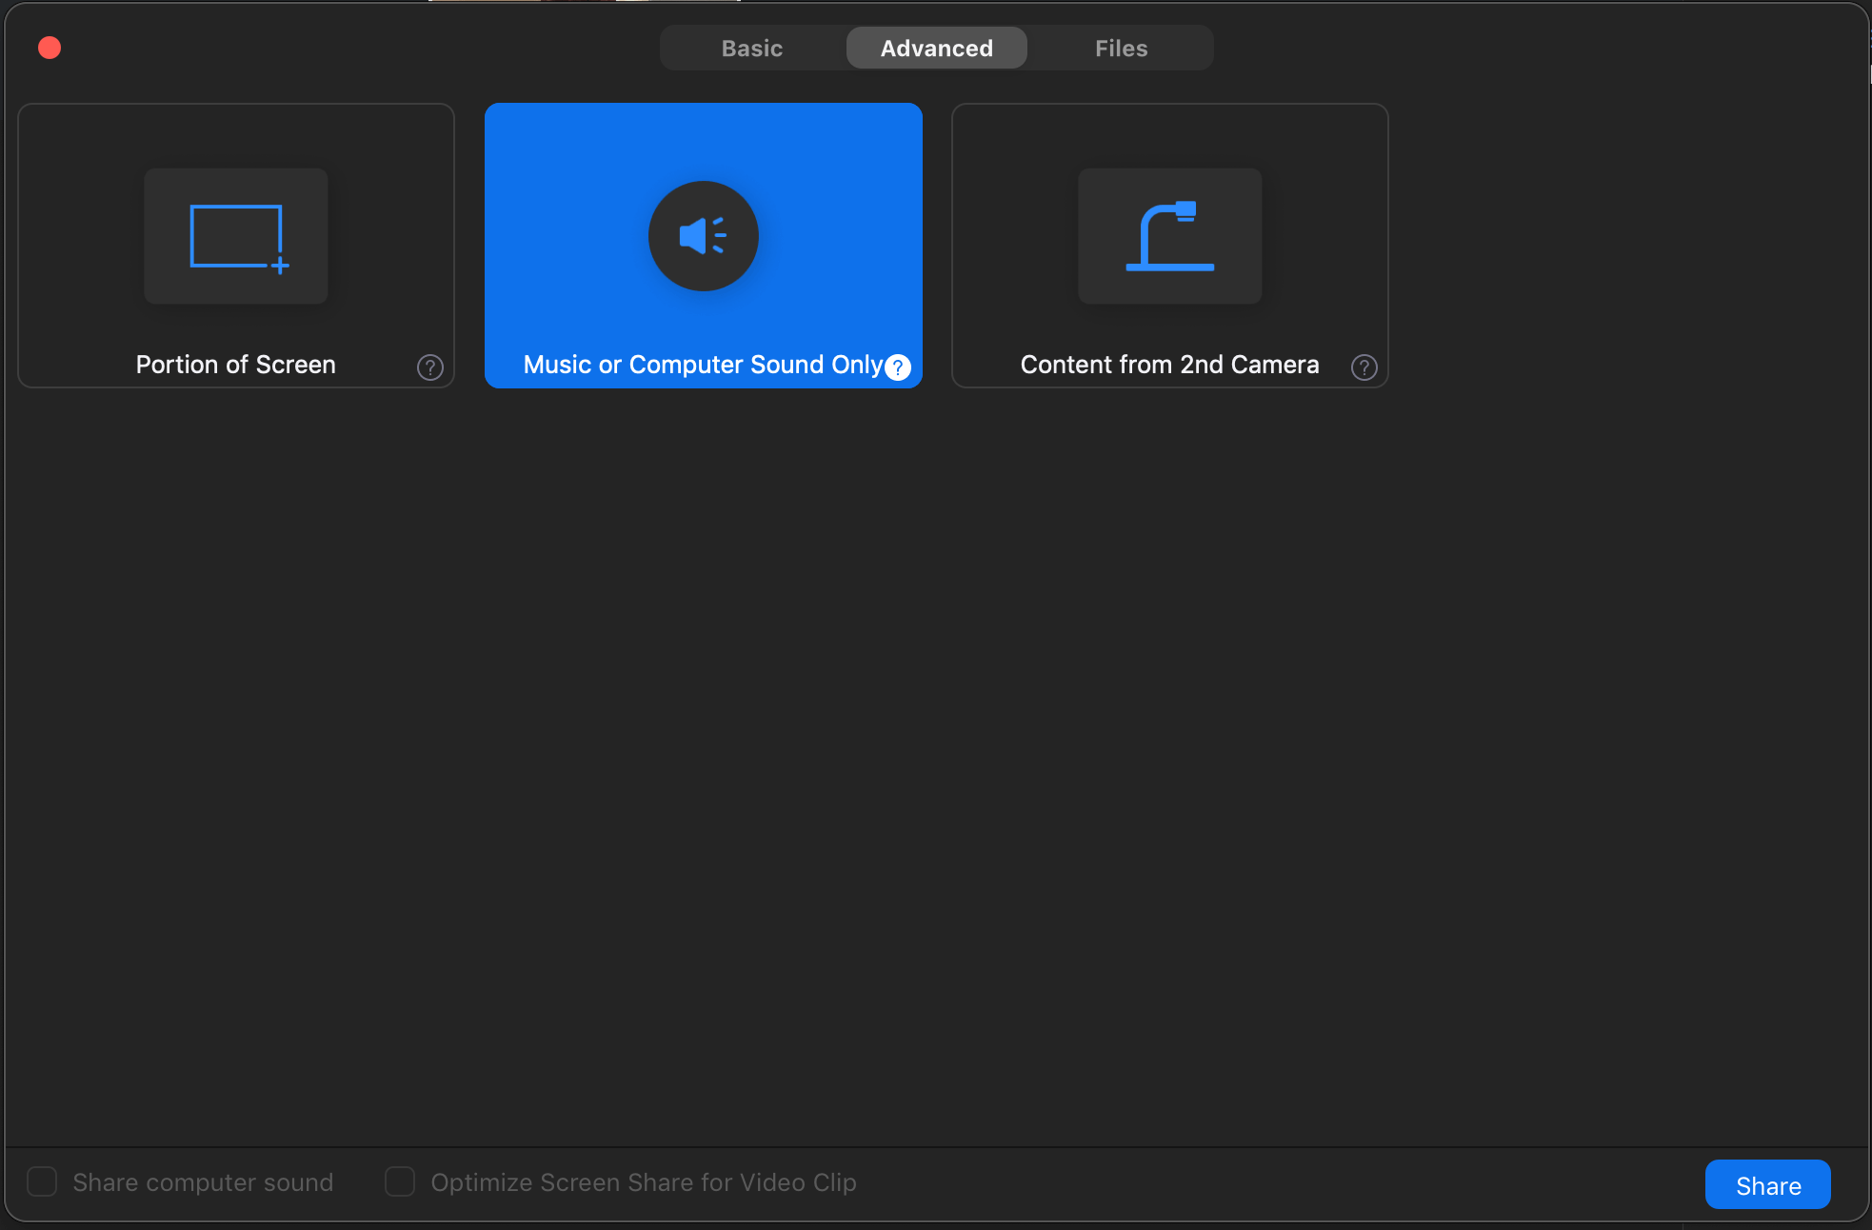Viewport: 1872px width, 1230px height.
Task: Open help for Portion of Screen
Action: pos(430,367)
